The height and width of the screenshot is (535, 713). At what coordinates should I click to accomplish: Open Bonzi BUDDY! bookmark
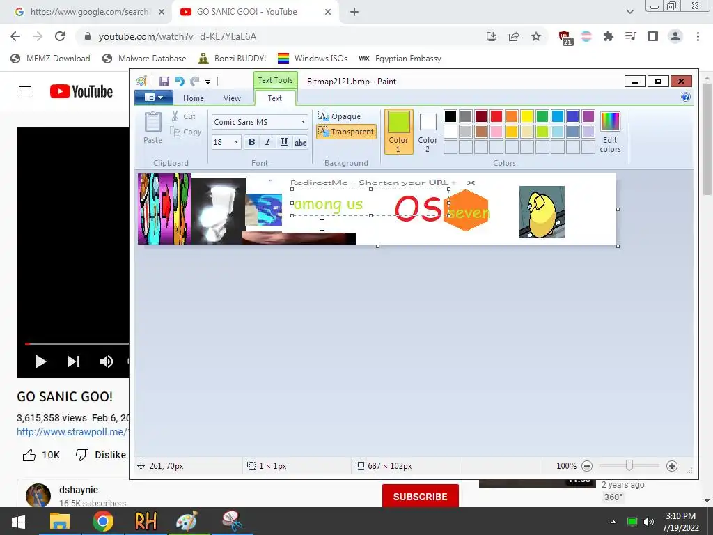pos(232,59)
